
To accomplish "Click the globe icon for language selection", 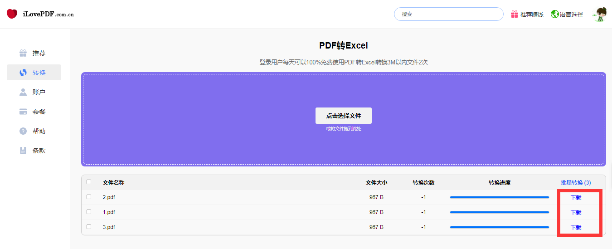I will click(554, 14).
